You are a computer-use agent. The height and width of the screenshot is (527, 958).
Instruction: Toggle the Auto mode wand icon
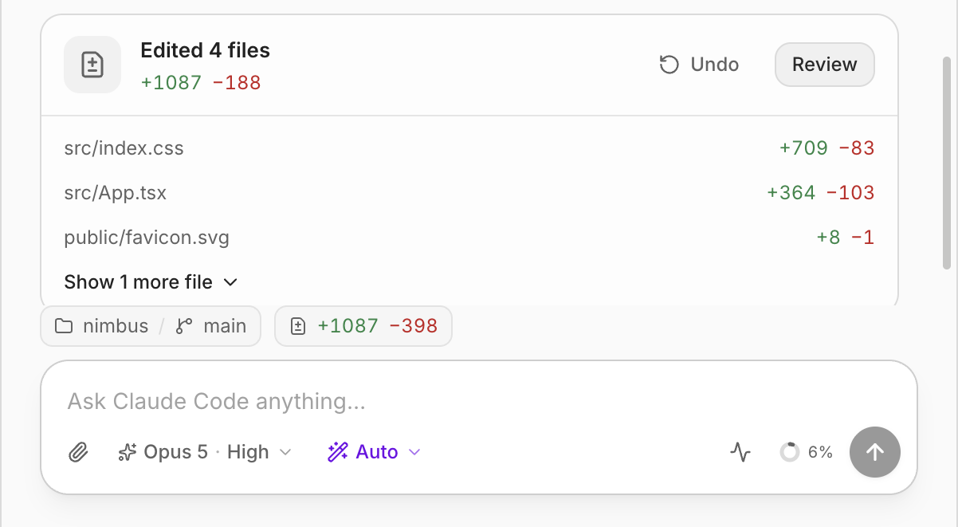tap(337, 452)
